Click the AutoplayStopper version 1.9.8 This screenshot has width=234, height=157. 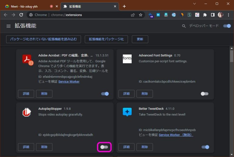67,109
